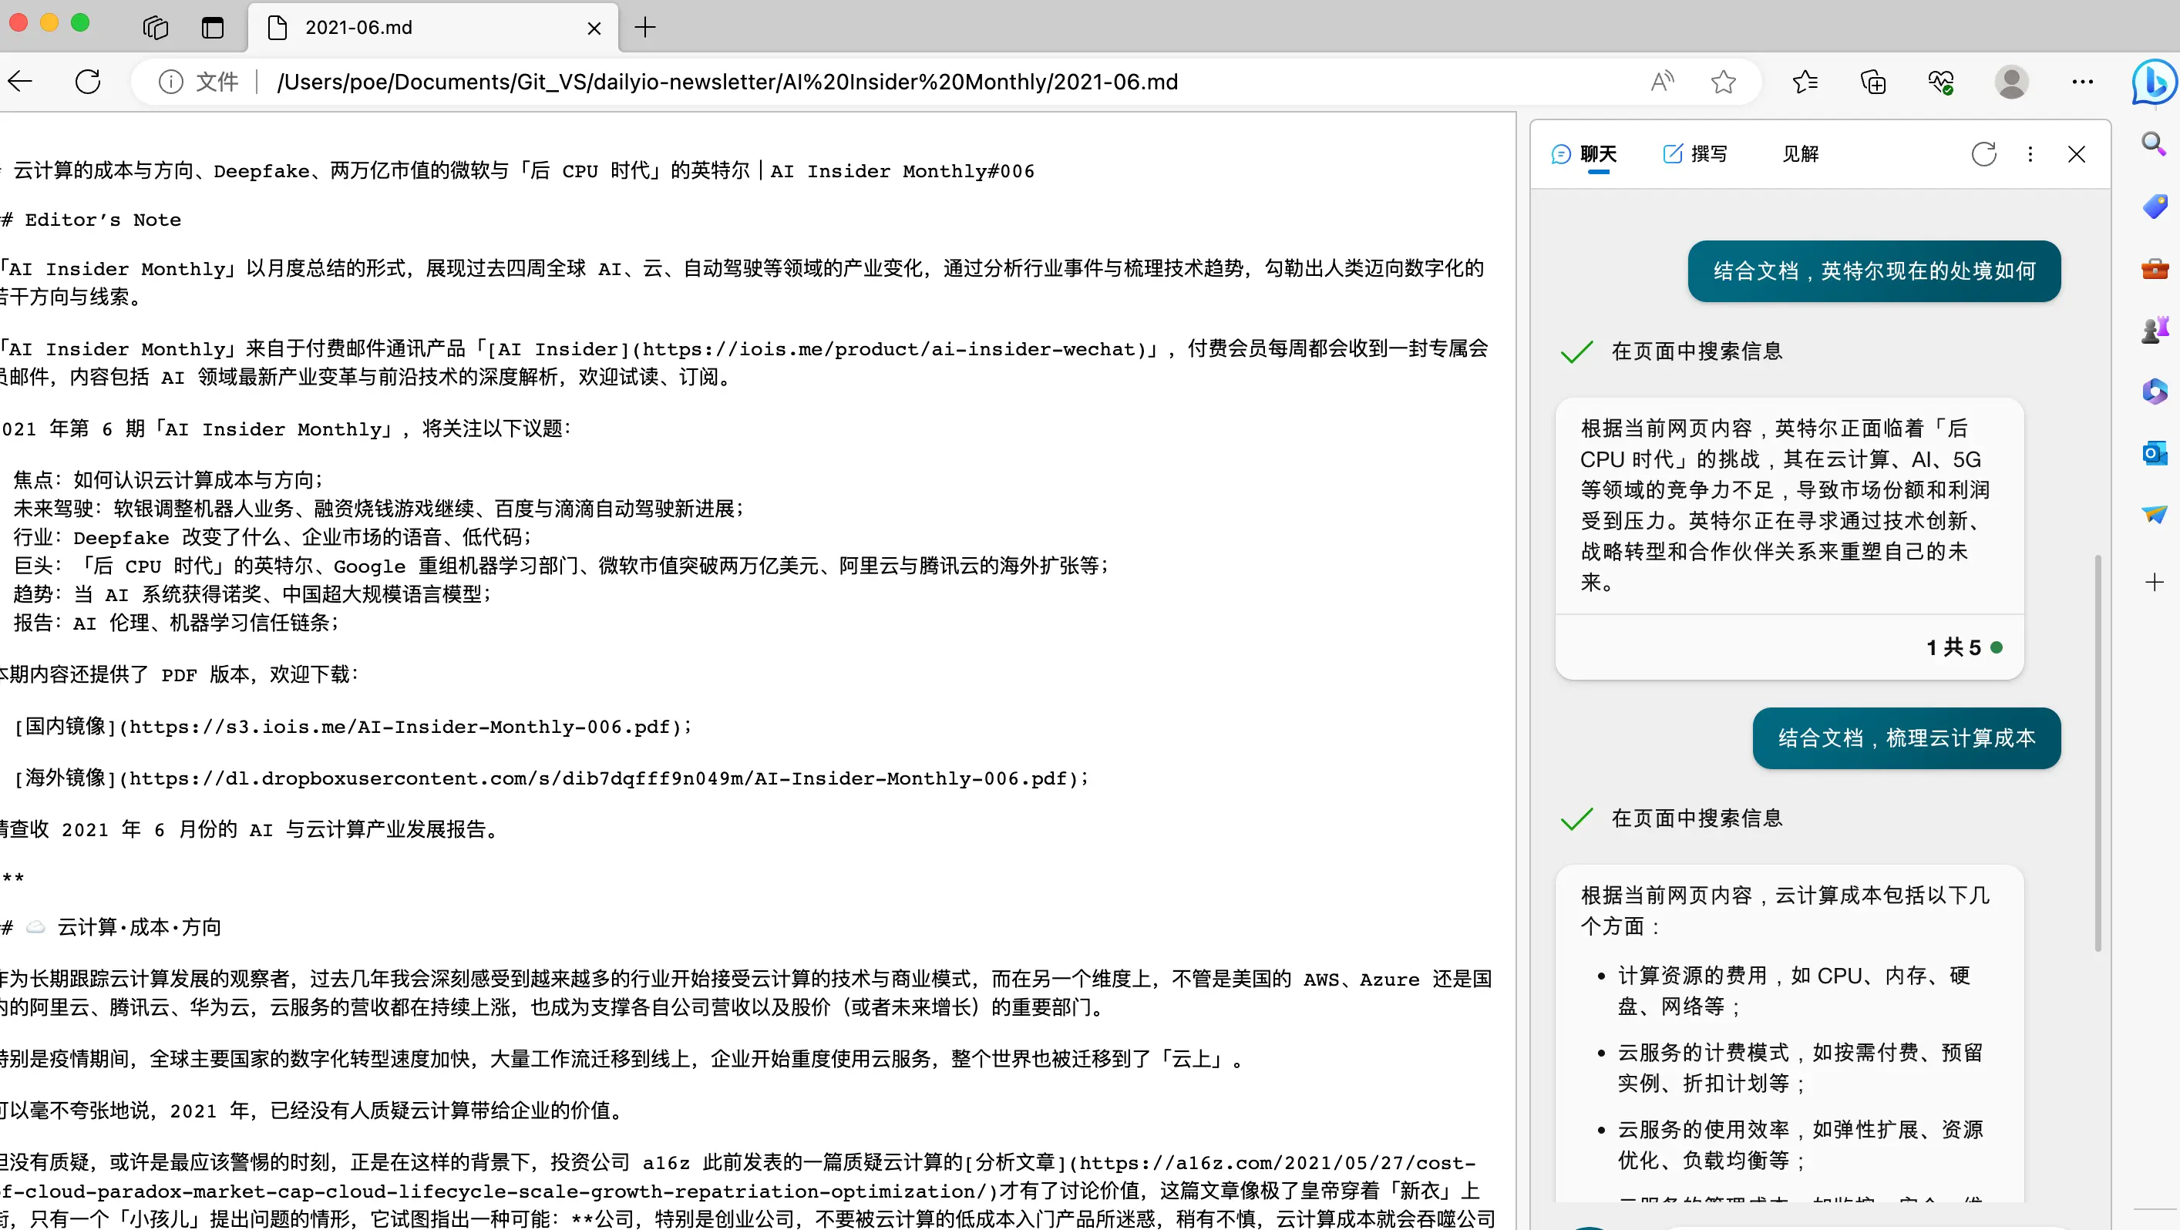Screen dimensions: 2180x1230
Task: Click the address bar file path
Action: pyautogui.click(x=727, y=82)
